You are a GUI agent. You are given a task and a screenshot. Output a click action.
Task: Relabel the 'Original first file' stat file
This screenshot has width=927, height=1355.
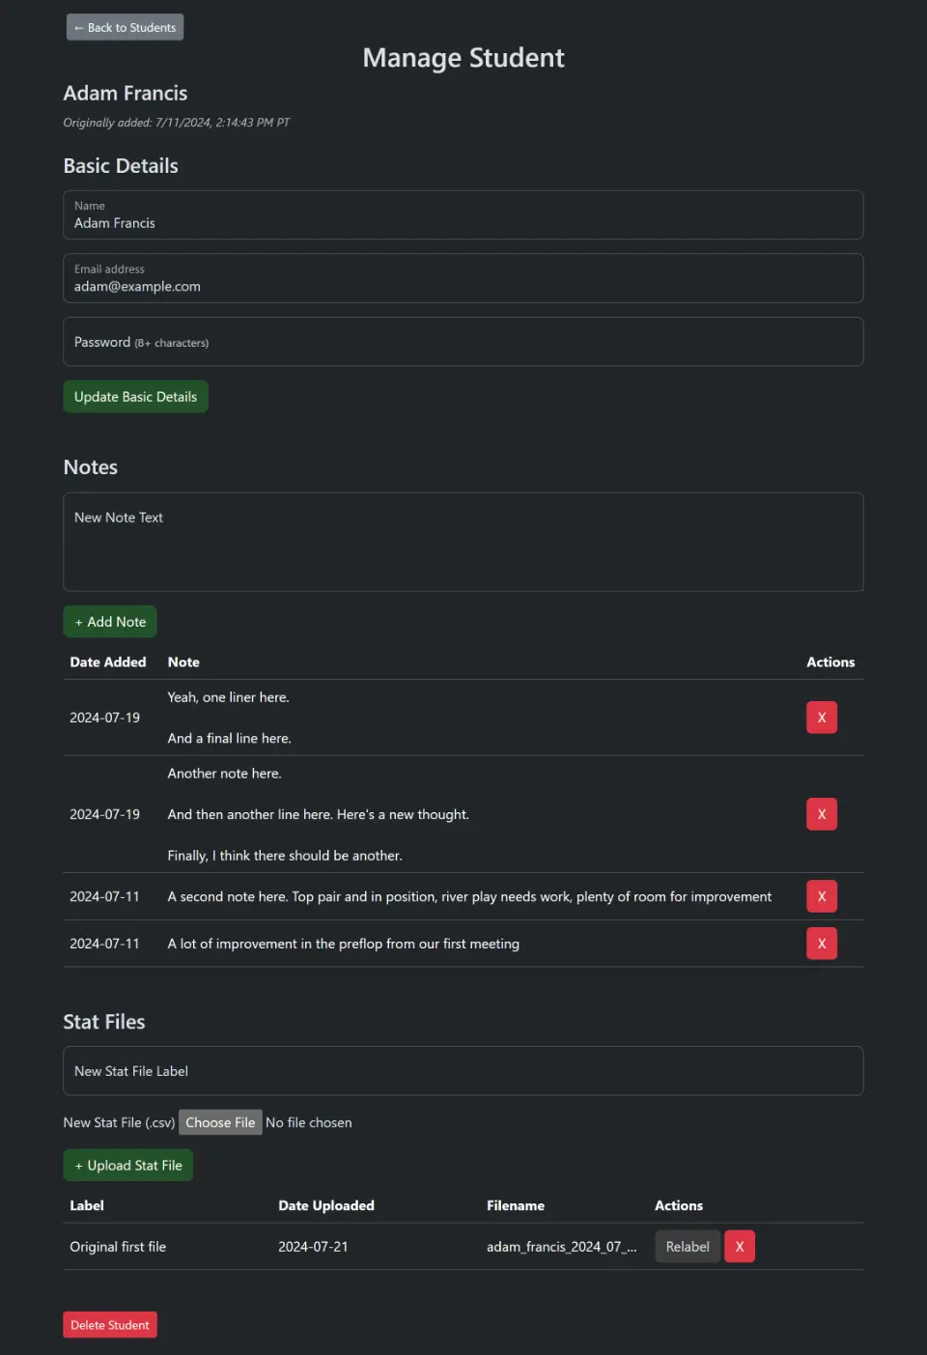point(688,1247)
